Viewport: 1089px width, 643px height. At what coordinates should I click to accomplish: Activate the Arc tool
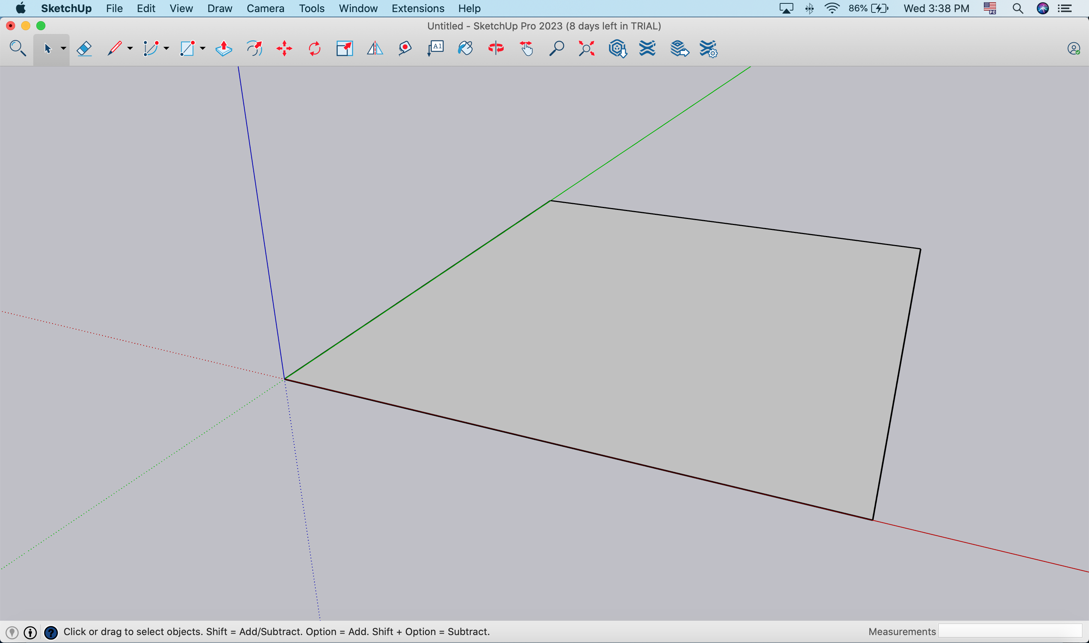click(x=151, y=49)
